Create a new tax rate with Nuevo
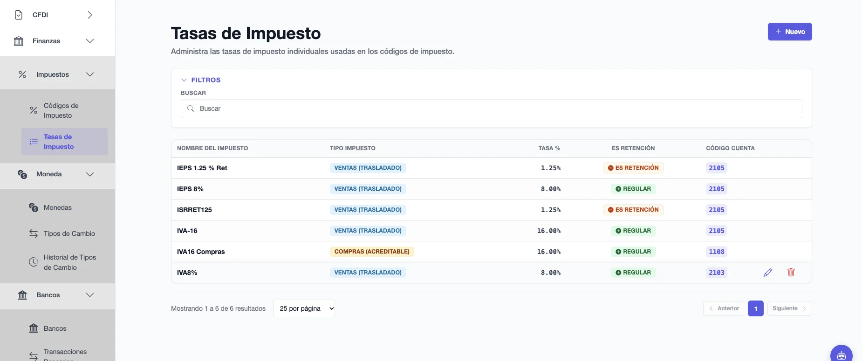Viewport: 862px width, 361px height. coord(790,32)
